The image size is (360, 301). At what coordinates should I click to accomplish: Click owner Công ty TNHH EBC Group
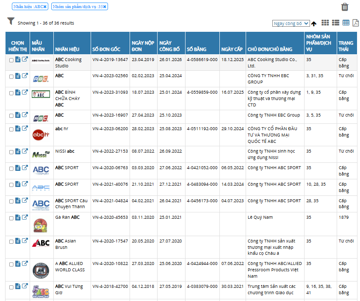[x=274, y=115]
